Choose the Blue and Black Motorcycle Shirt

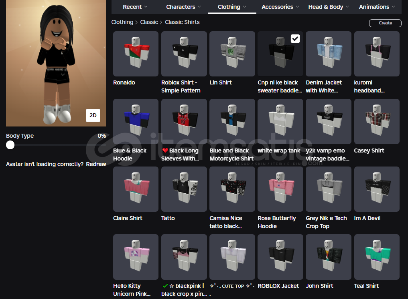232,121
